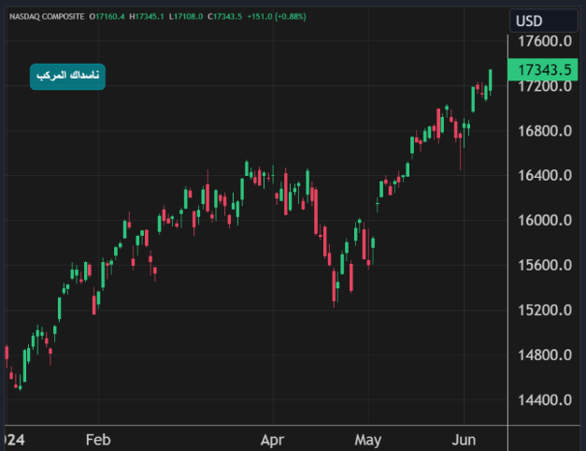586x451 pixels.
Task: Click the 15200.0 price axis label
Action: pyautogui.click(x=545, y=310)
